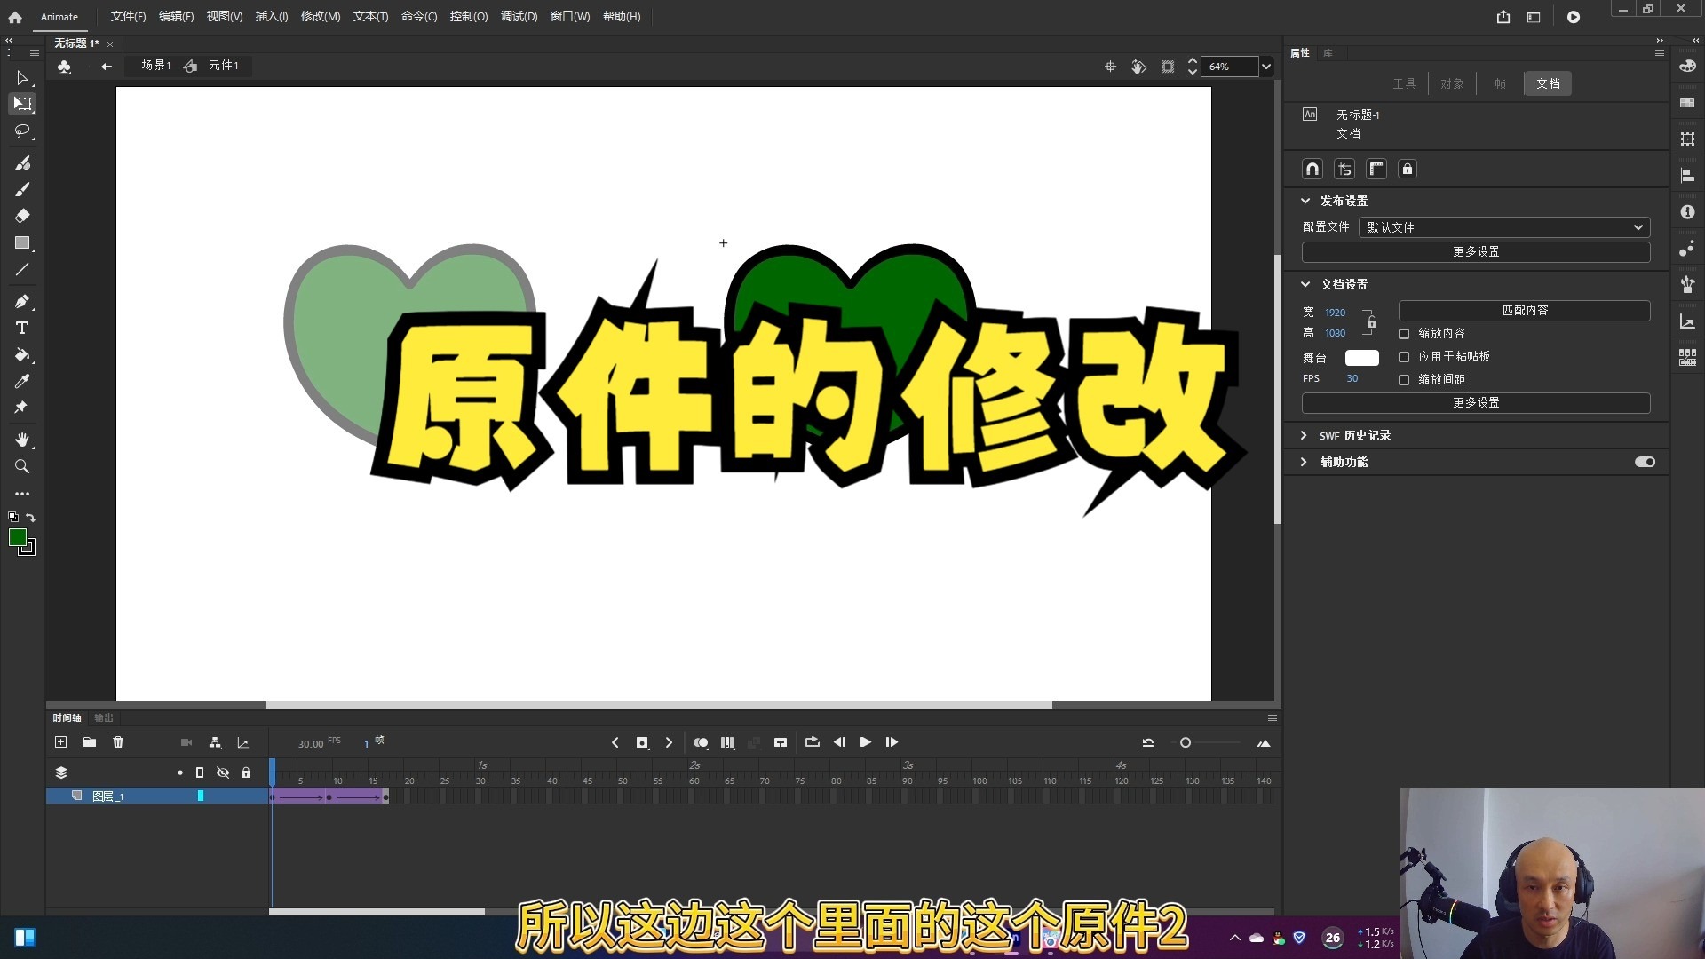
Task: Toggle the 辅助功能 switch off
Action: click(x=1644, y=462)
